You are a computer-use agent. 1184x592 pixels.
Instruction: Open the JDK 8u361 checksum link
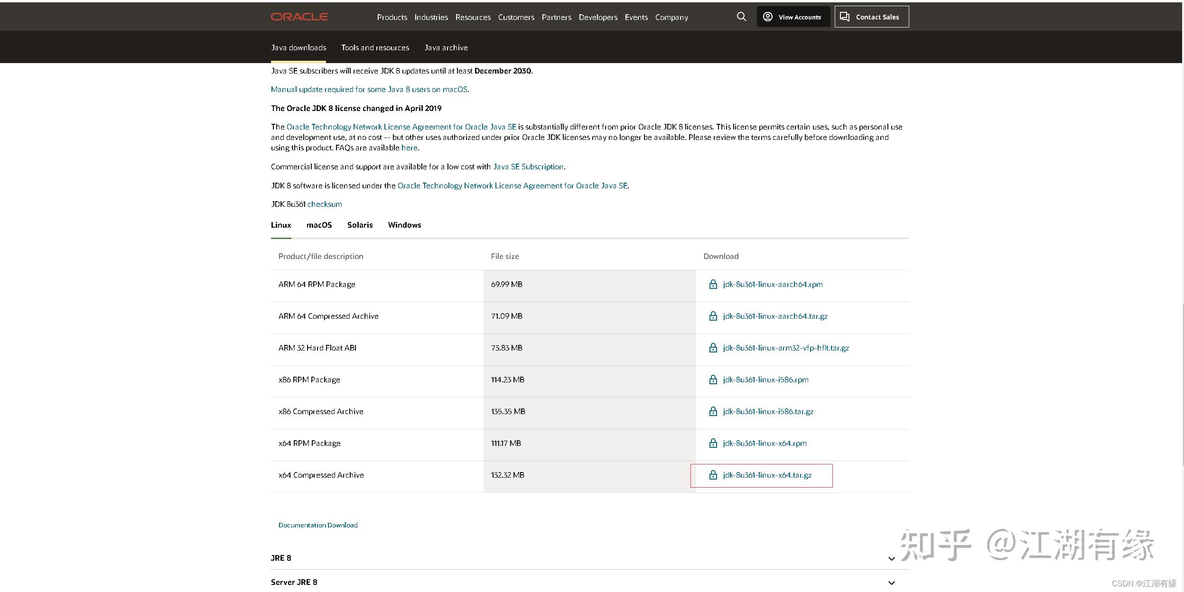(x=325, y=204)
